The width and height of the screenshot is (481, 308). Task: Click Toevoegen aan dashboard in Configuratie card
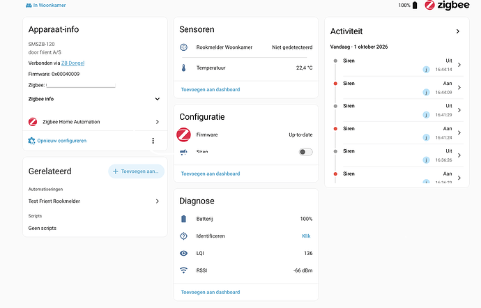(211, 174)
